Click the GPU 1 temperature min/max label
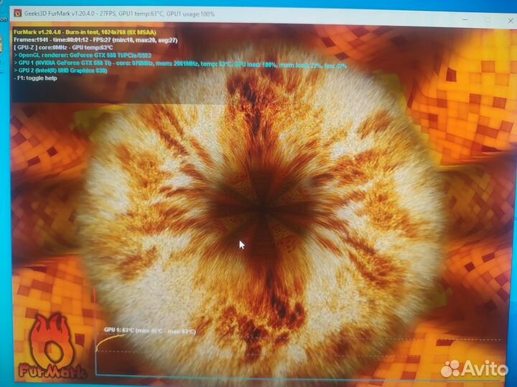The height and width of the screenshot is (387, 517). coord(149,331)
